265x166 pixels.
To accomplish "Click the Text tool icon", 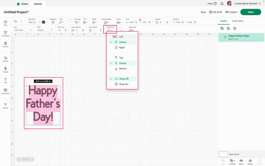I will 5,80.
